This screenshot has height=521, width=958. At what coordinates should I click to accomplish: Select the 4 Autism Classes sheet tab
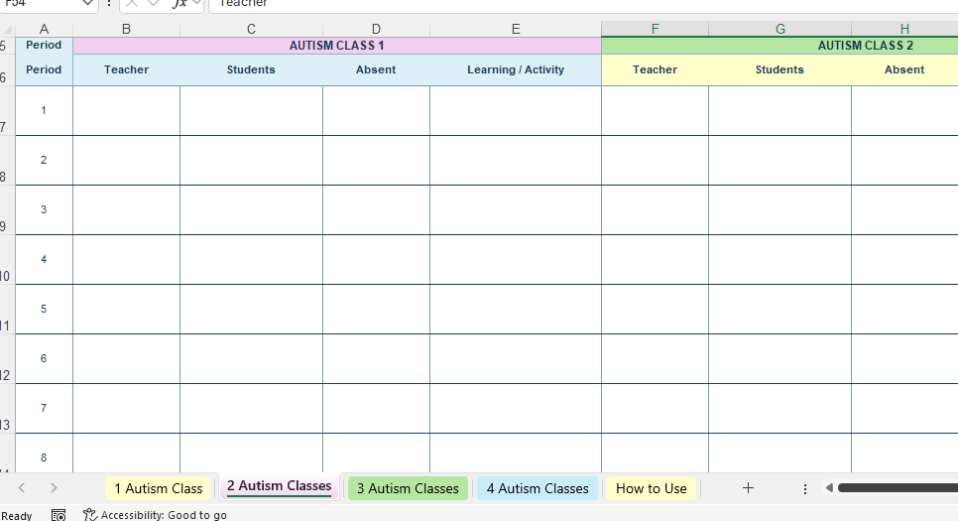538,488
